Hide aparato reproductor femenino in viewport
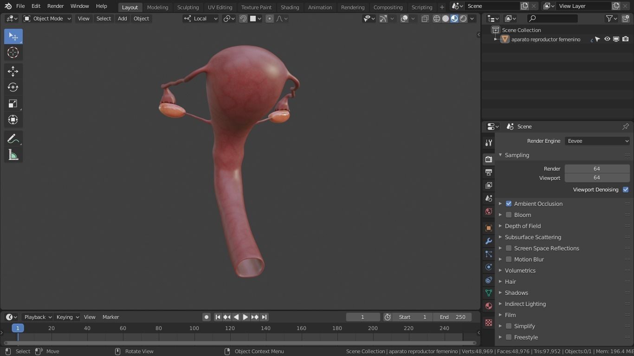Image resolution: width=634 pixels, height=356 pixels. click(607, 39)
